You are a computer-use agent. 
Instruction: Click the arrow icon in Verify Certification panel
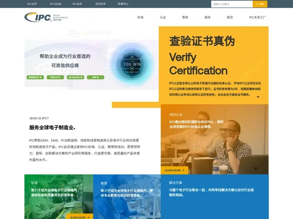coord(258,97)
